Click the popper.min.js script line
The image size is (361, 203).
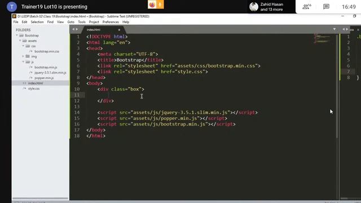tap(162, 118)
